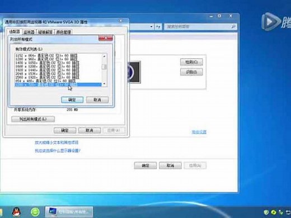The image size is (291, 218).
Task: Click 取消 in the screen resolution window
Action: point(170,165)
